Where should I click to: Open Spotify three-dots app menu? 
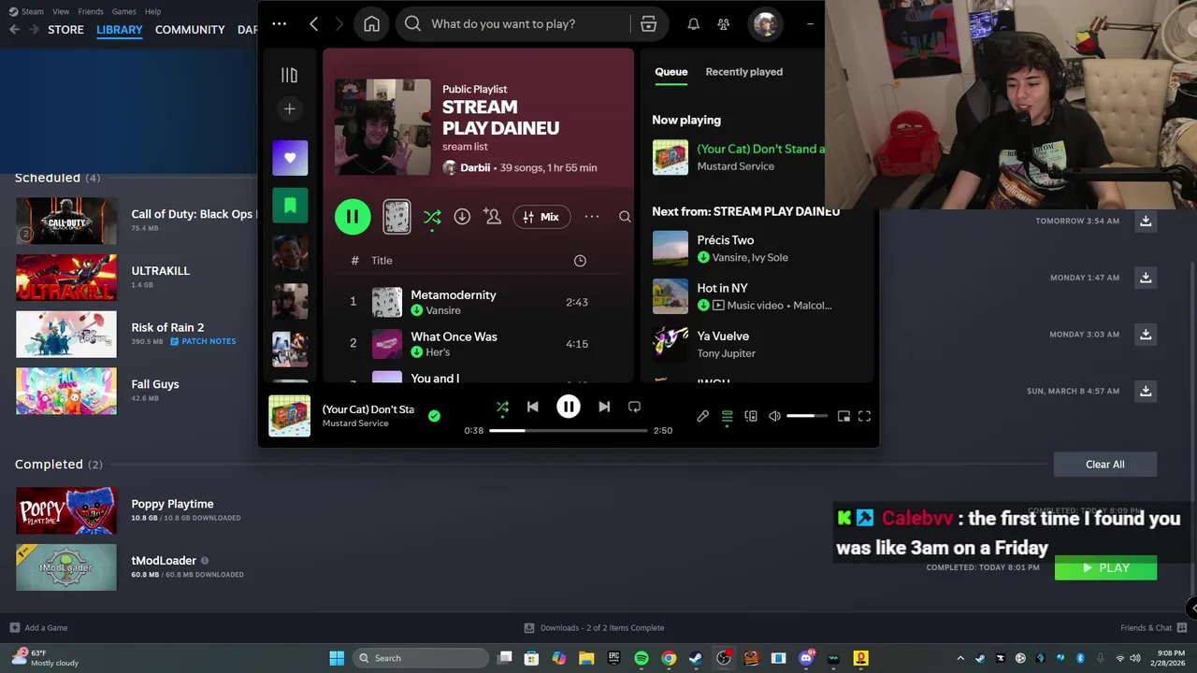(279, 24)
